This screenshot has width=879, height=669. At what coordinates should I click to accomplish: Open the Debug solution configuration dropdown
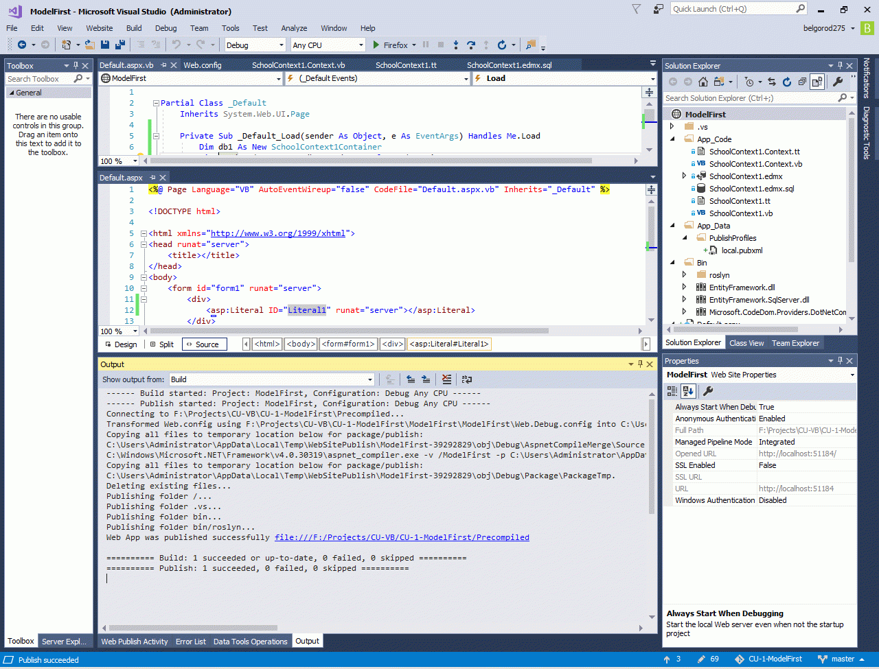click(x=255, y=45)
